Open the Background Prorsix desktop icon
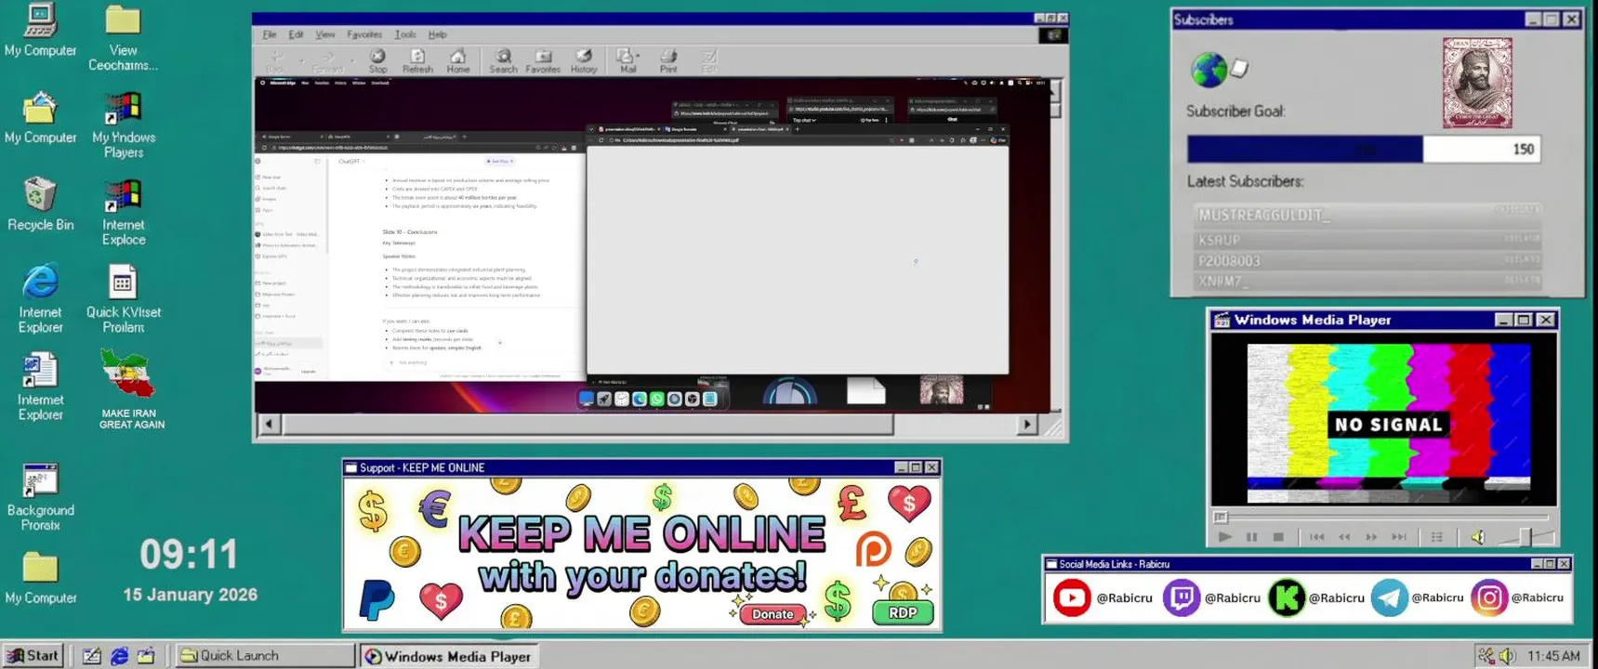1598x669 pixels. pos(40,497)
